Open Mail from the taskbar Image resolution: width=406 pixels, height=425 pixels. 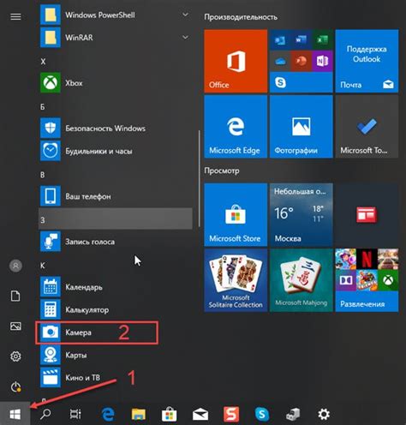coord(200,414)
